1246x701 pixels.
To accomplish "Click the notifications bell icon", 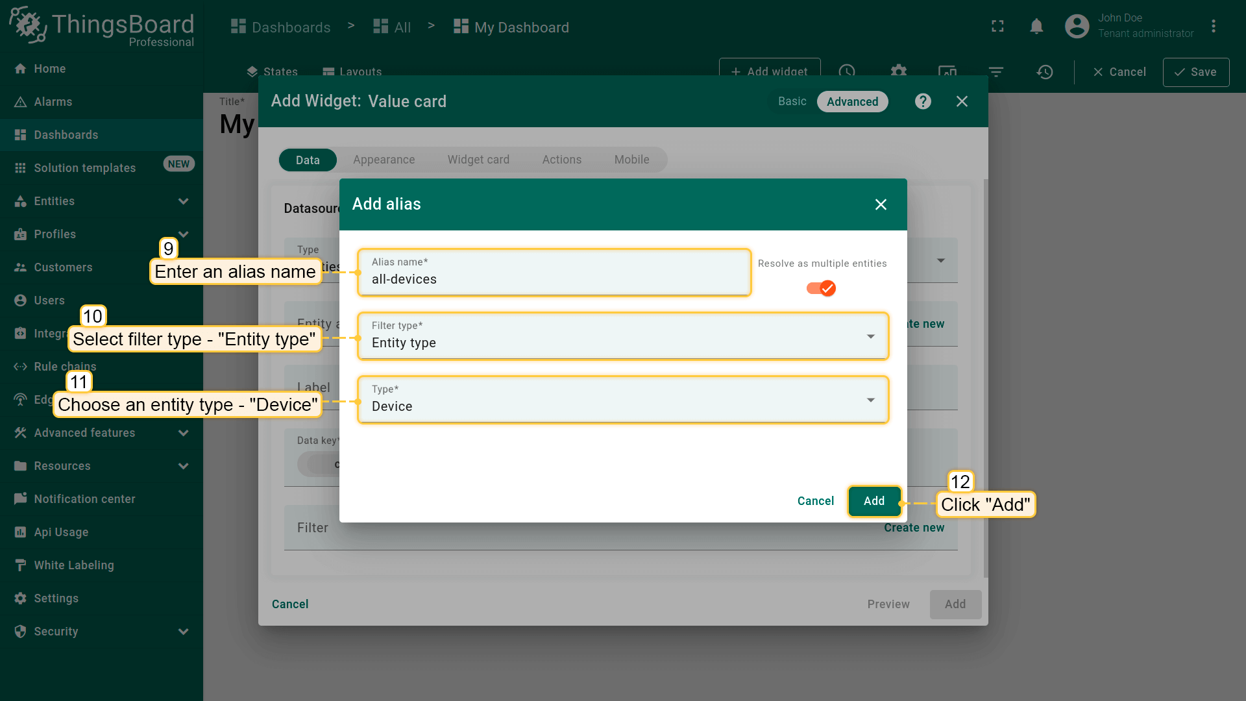I will 1036,27.
